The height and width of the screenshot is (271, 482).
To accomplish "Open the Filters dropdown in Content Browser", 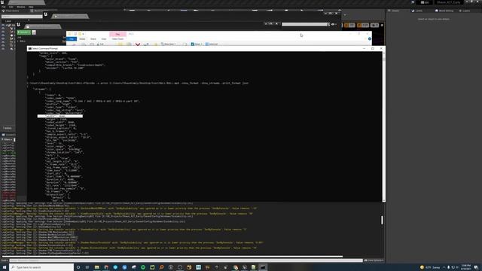I will (7, 139).
